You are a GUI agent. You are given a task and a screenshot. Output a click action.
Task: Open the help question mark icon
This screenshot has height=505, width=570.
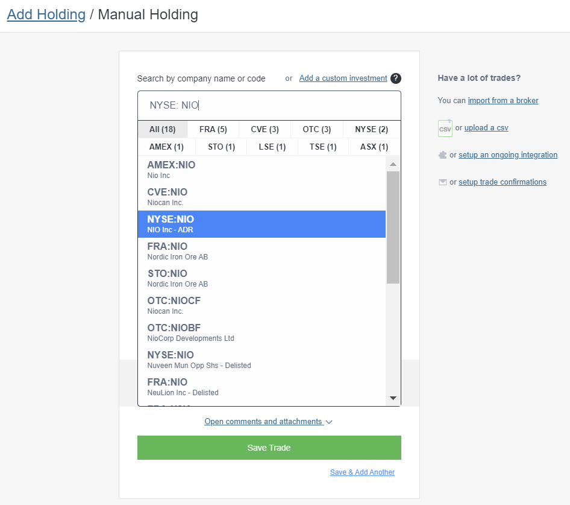(x=395, y=78)
